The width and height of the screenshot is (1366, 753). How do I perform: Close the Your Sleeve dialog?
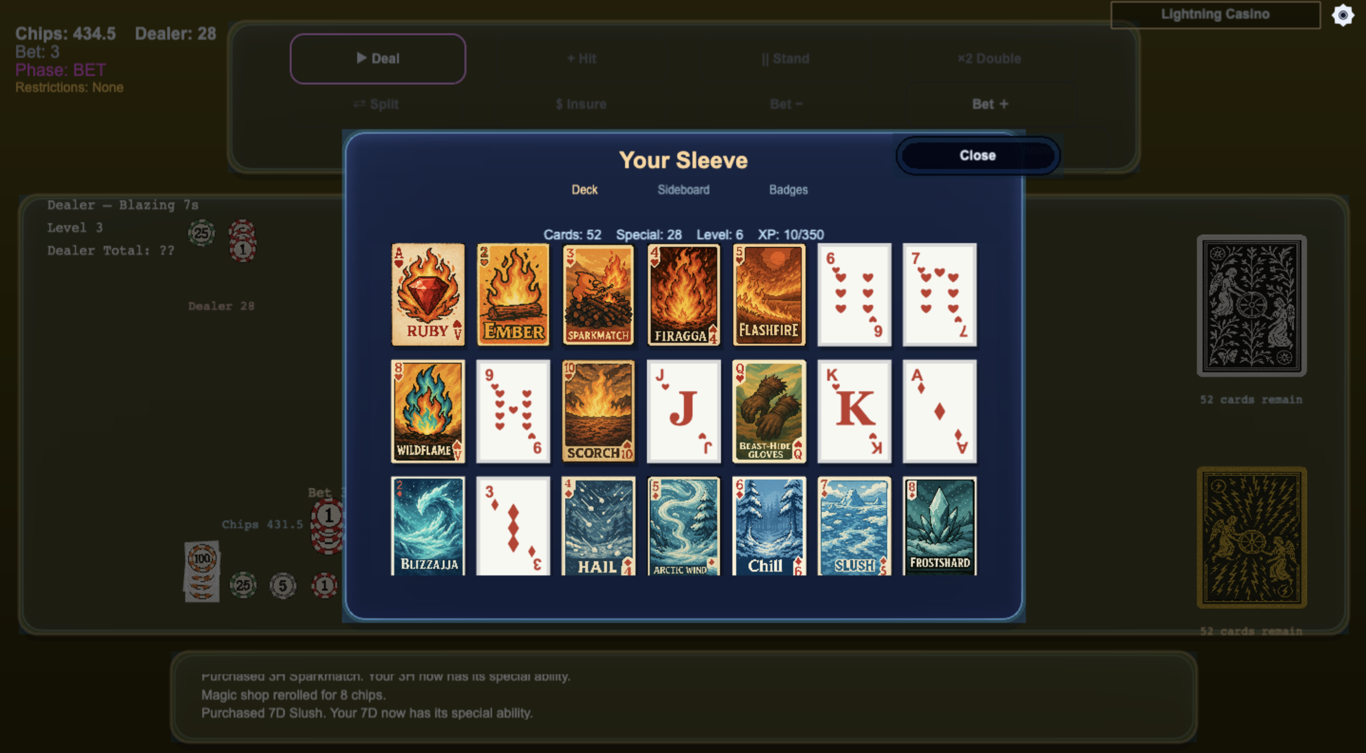tap(977, 155)
